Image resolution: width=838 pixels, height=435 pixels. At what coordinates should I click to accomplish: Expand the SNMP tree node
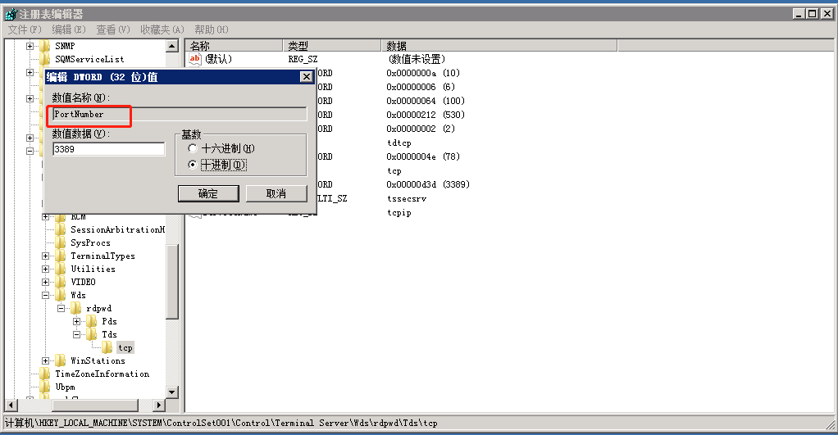(30, 47)
